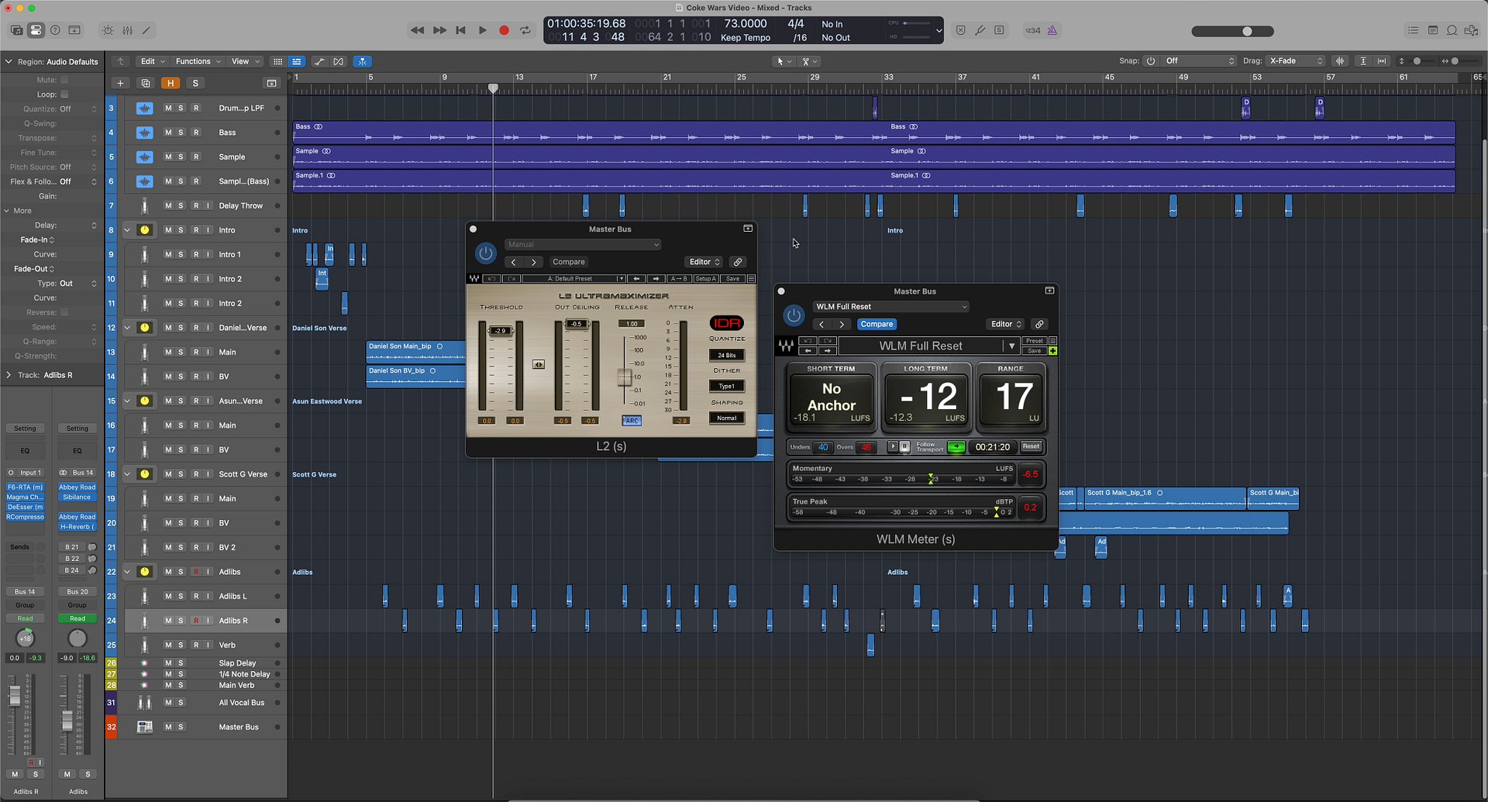Click Compare in the WLM Meter window
Screen dimensions: 1488x802
pyautogui.click(x=877, y=324)
